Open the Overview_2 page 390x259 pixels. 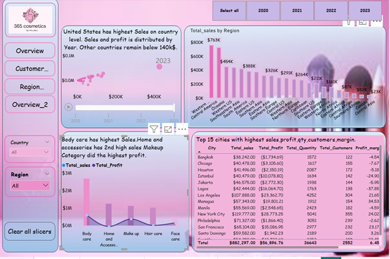(x=30, y=104)
